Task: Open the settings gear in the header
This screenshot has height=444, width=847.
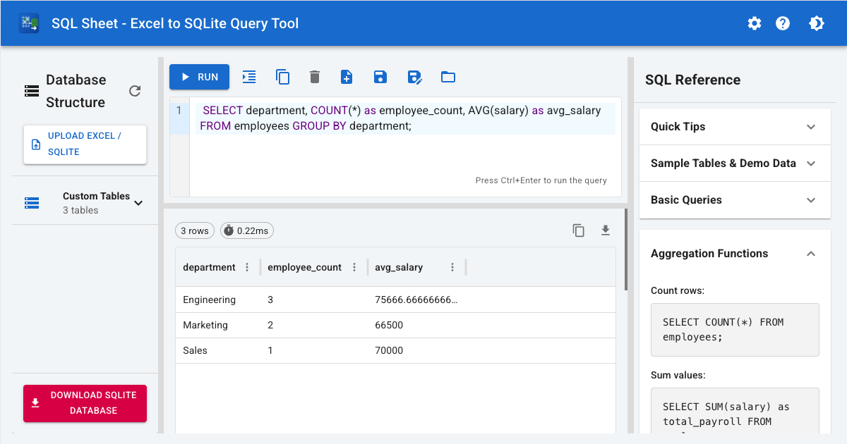Action: (755, 23)
